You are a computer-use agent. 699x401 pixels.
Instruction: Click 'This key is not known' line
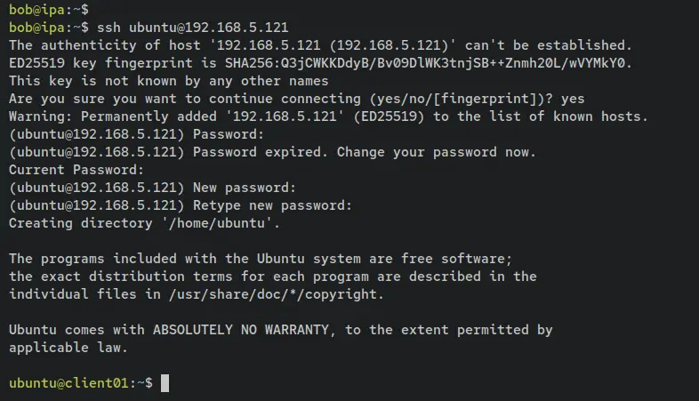[x=168, y=81]
